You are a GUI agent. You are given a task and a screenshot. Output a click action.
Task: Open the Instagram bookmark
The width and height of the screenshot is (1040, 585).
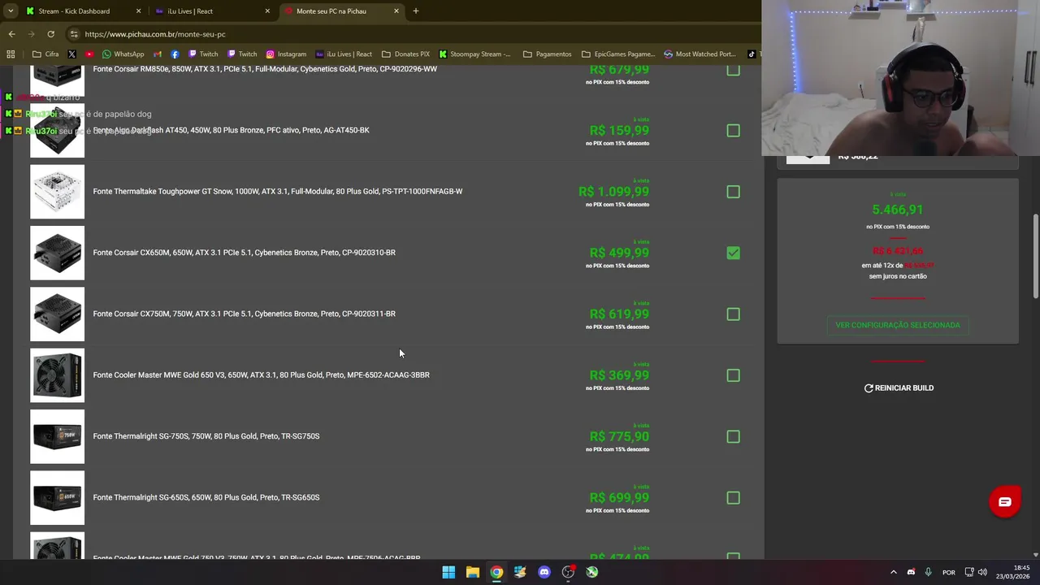click(286, 54)
